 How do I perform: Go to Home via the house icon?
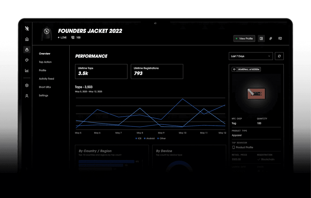(27, 39)
